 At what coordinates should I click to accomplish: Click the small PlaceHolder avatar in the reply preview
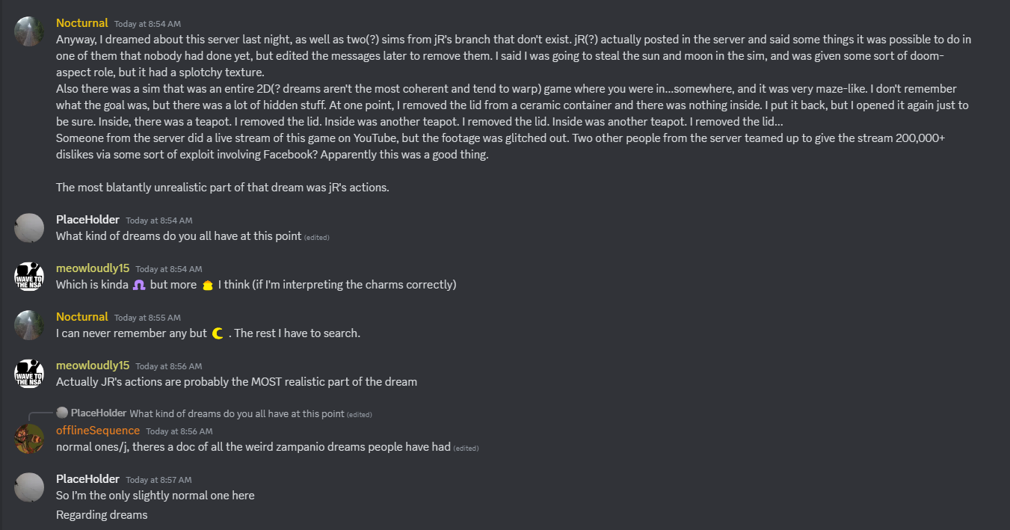pyautogui.click(x=63, y=413)
